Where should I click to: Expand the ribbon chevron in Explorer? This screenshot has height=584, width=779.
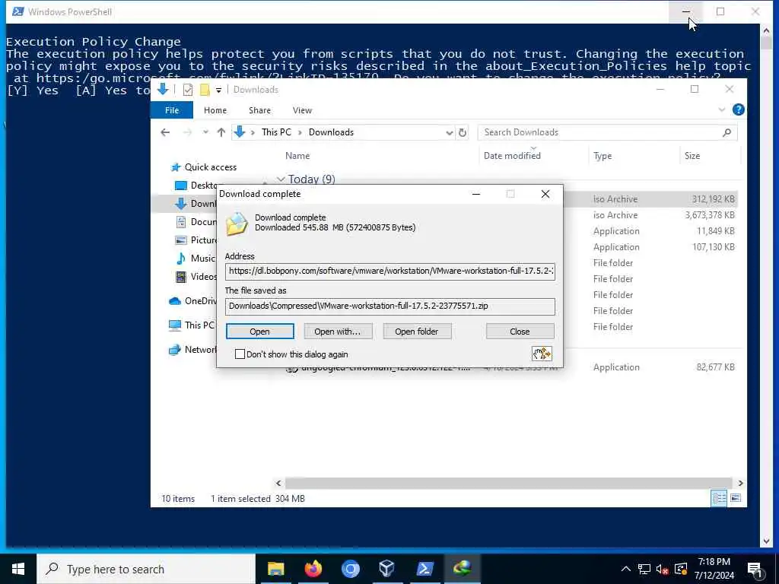tap(722, 109)
